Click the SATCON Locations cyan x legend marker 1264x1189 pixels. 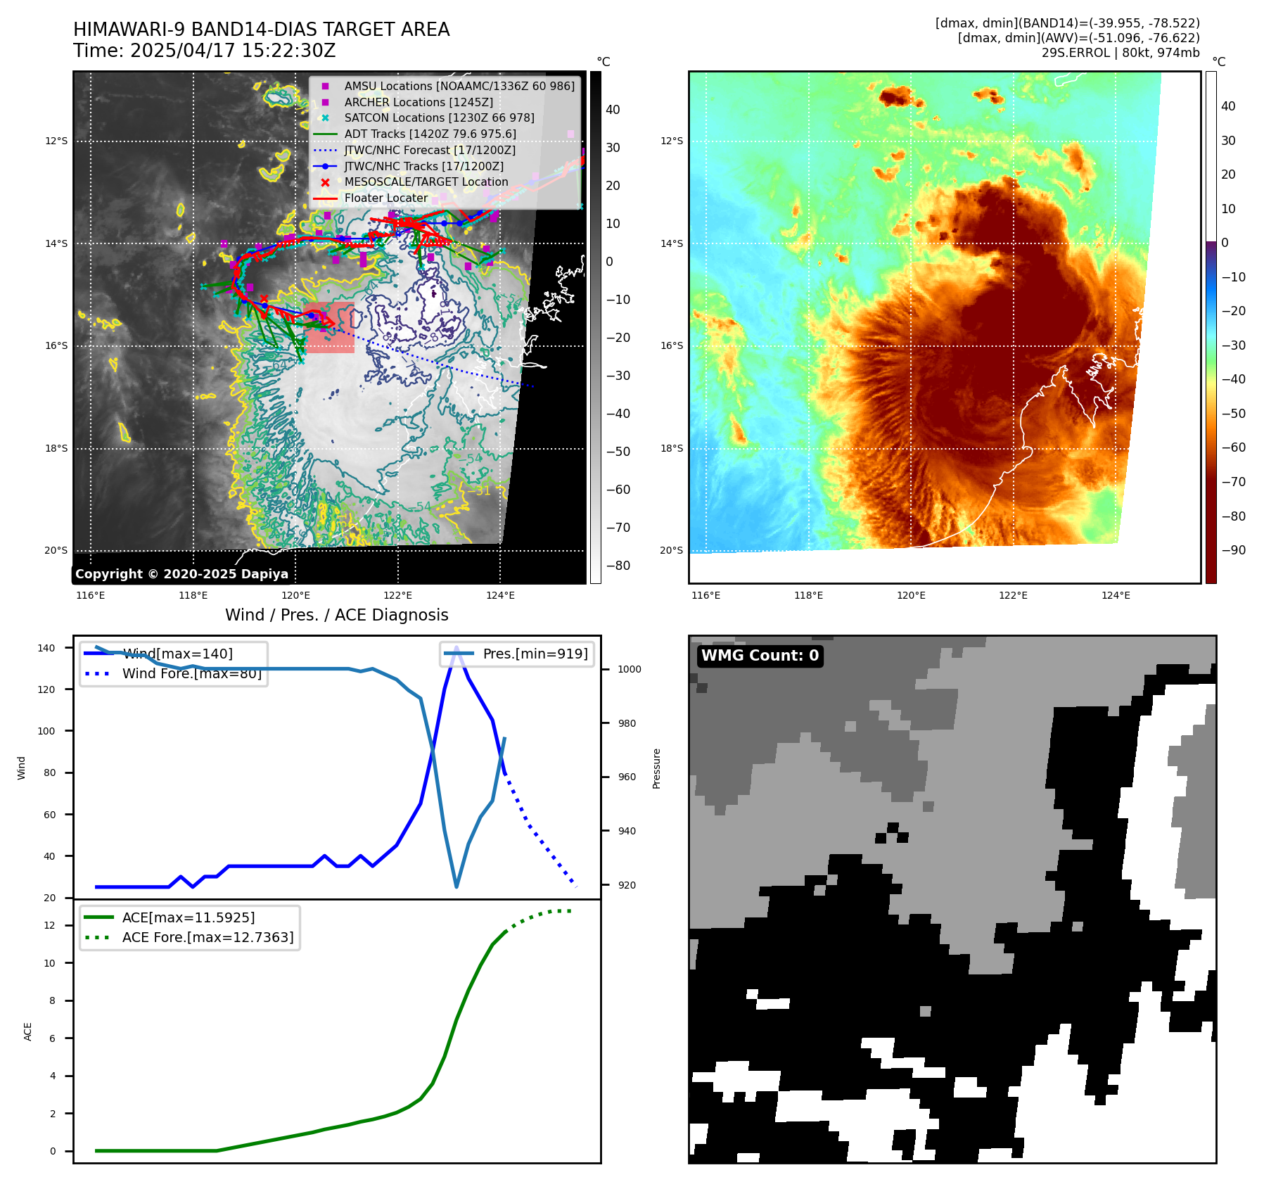tap(325, 118)
